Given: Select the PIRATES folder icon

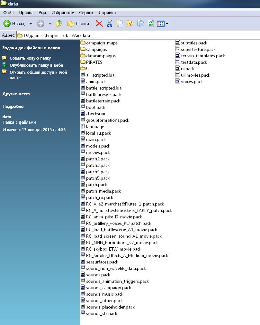Looking at the screenshot, I should (83, 62).
